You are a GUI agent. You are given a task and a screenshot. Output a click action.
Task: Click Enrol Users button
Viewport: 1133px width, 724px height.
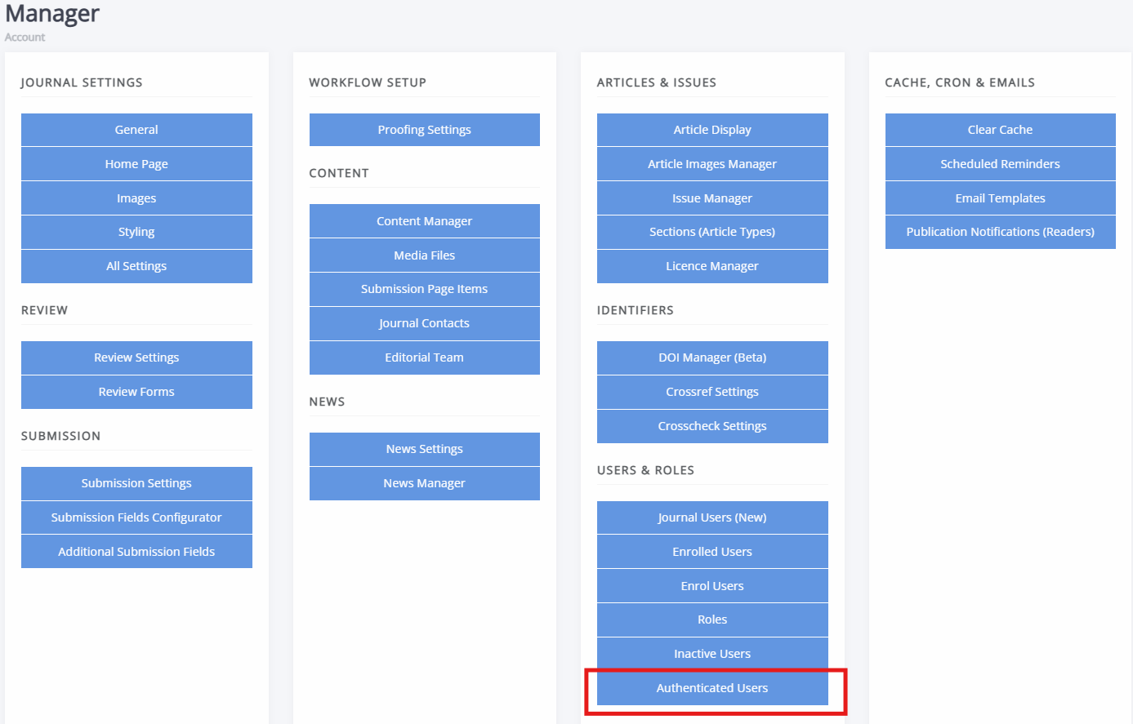coord(712,586)
